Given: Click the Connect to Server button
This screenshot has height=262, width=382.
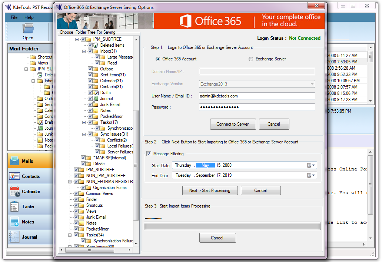Looking at the screenshot, I should click(x=233, y=124).
